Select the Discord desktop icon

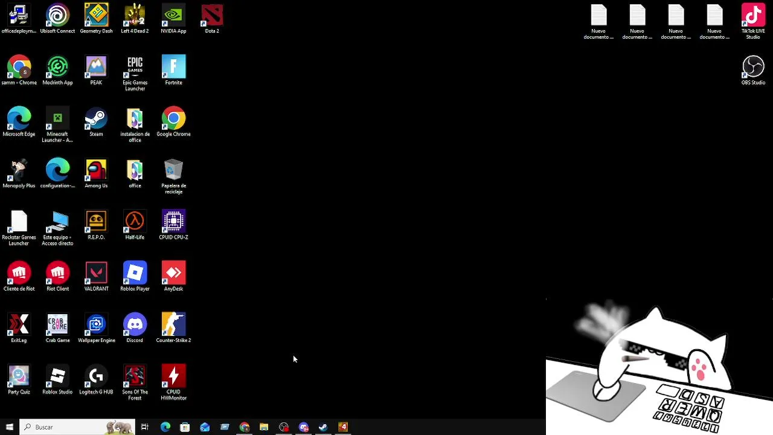click(135, 329)
